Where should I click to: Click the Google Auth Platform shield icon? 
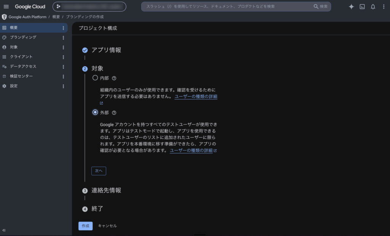pos(4,17)
